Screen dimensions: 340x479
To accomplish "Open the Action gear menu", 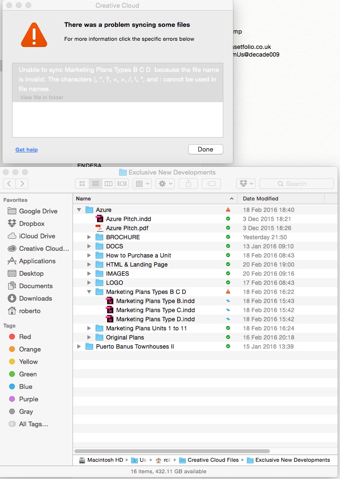I will pyautogui.click(x=165, y=184).
